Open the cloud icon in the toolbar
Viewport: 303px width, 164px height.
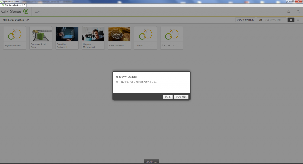tap(289, 12)
